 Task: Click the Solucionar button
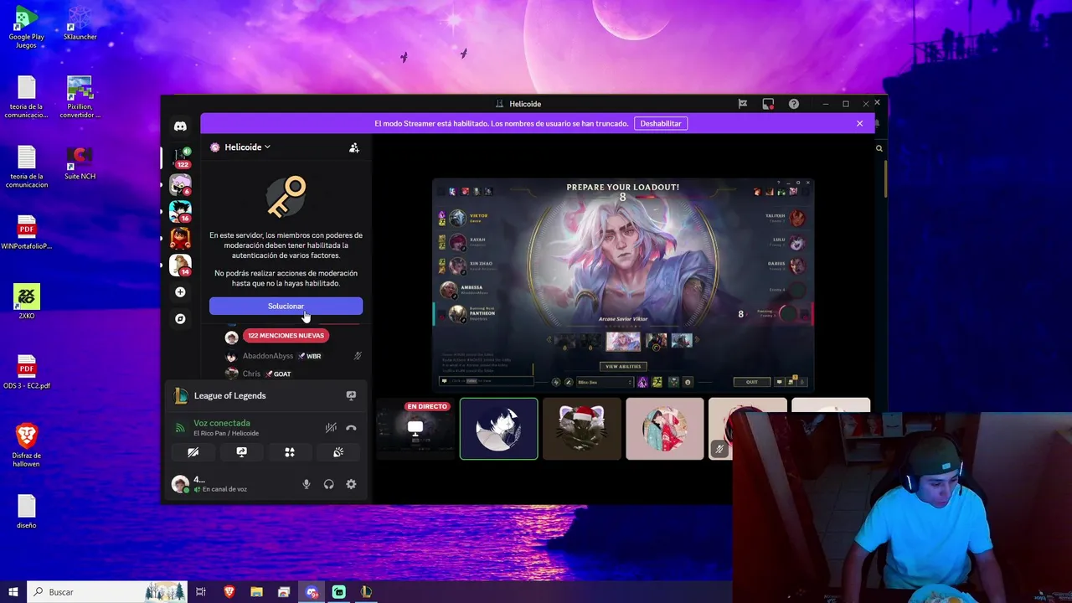coord(286,307)
